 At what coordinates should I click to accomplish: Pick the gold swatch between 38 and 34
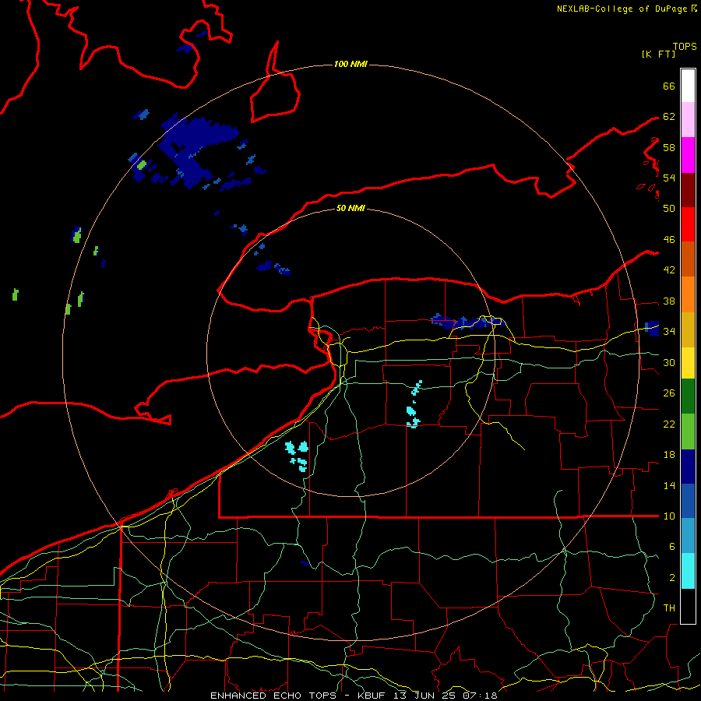(x=688, y=329)
